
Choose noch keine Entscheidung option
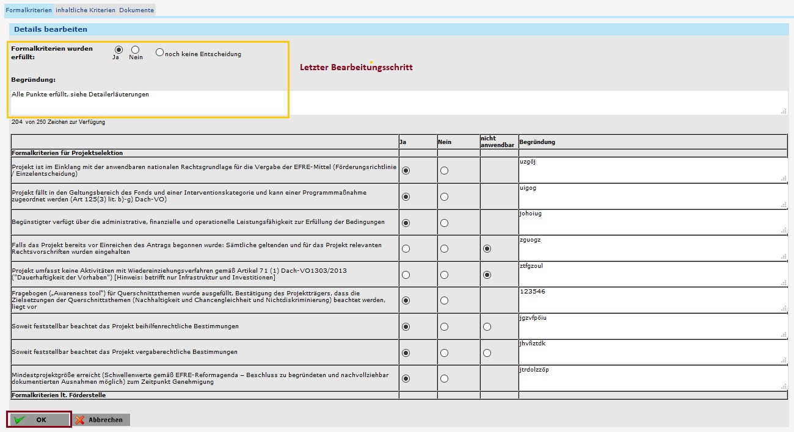click(x=160, y=52)
